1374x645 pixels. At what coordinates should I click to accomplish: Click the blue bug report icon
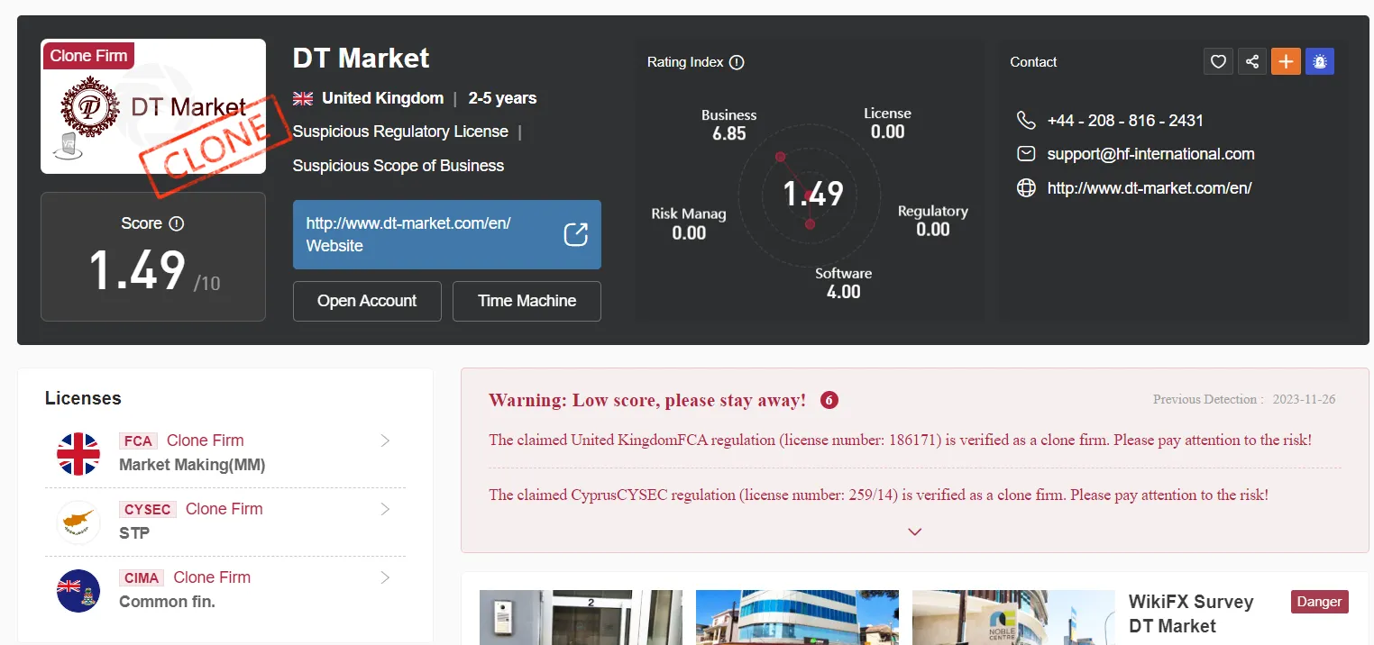point(1320,61)
